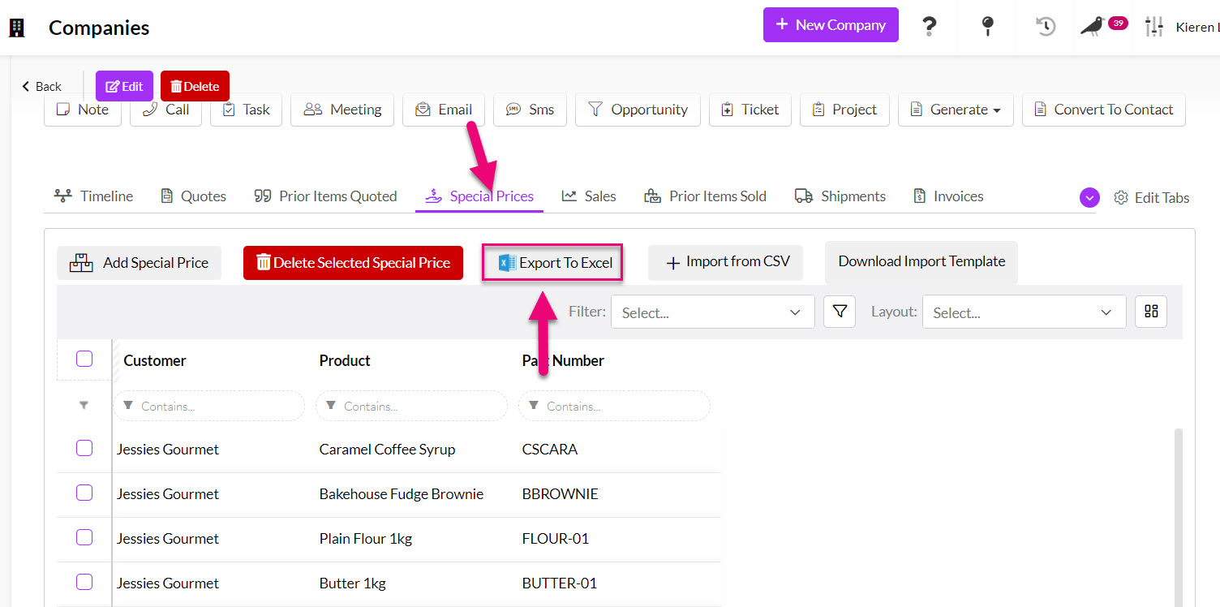Click the Product column Contains filter field
1220x607 pixels.
(x=411, y=406)
